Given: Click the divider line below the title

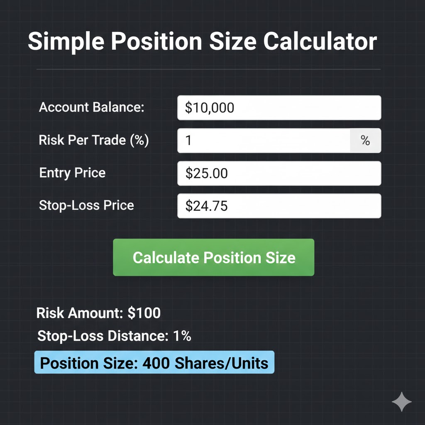Looking at the screenshot, I should [x=208, y=69].
